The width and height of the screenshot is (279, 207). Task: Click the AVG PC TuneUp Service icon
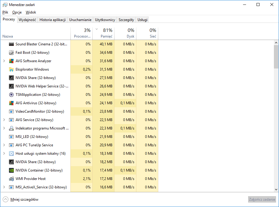tap(11, 145)
